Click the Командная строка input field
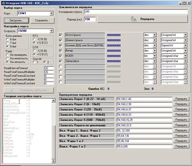 [136, 12]
